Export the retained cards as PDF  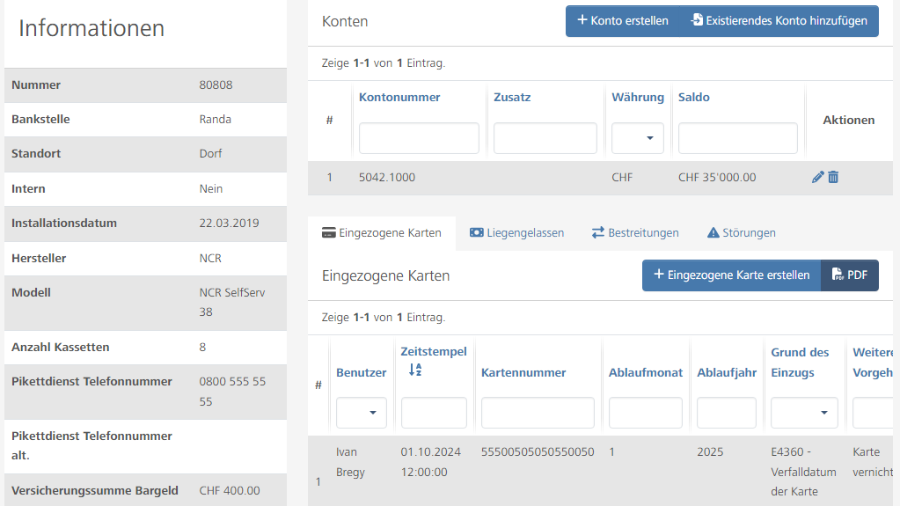point(850,275)
